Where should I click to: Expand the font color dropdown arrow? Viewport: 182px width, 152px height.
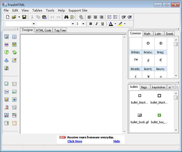pos(115,24)
